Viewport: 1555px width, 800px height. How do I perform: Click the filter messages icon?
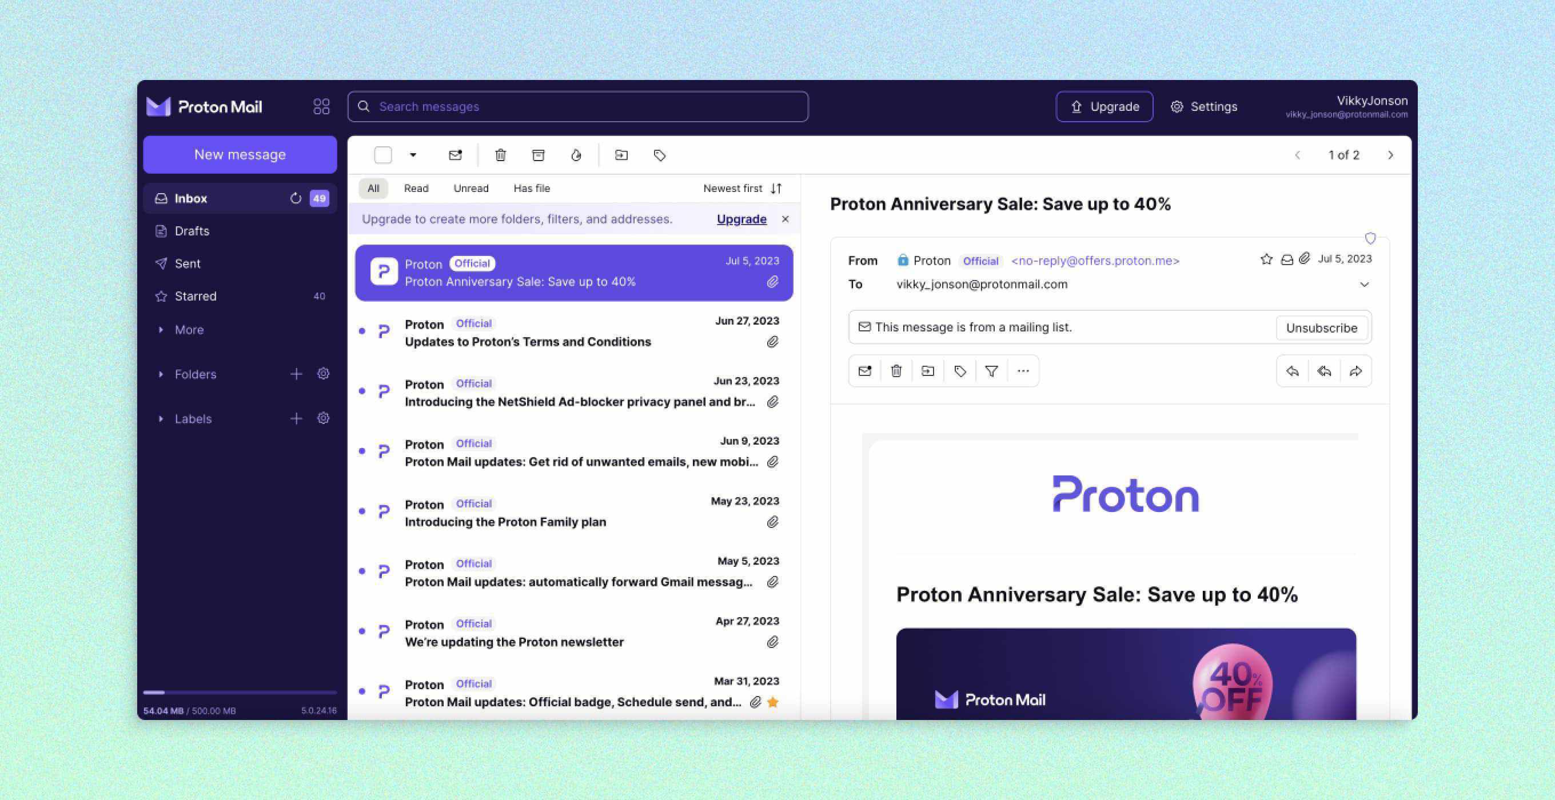point(991,370)
